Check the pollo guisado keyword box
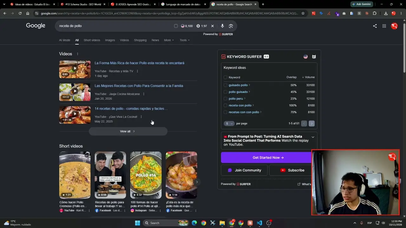 tap(226, 92)
